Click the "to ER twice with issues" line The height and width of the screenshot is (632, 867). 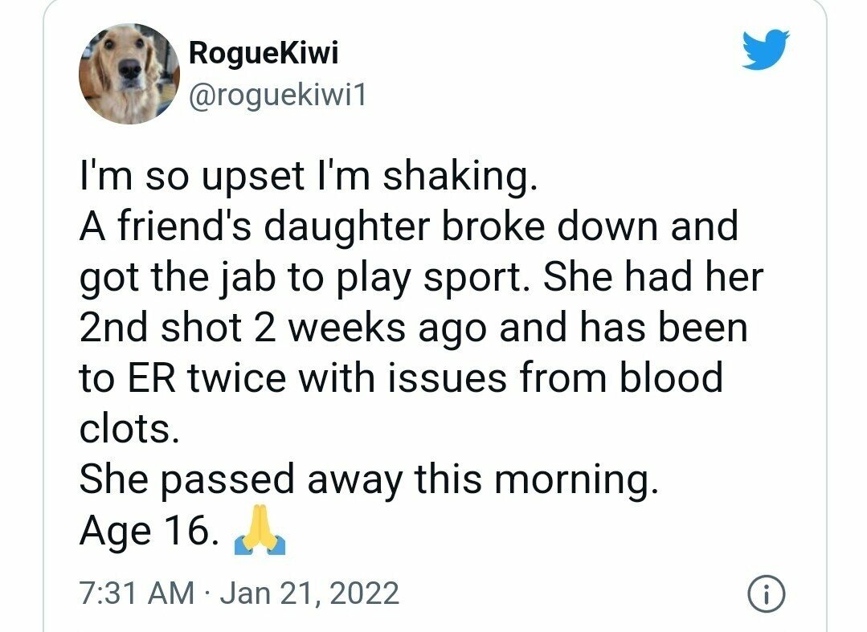[293, 378]
